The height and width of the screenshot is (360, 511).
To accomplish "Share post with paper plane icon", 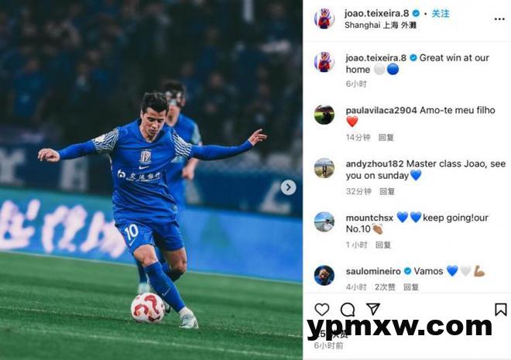I will (373, 309).
